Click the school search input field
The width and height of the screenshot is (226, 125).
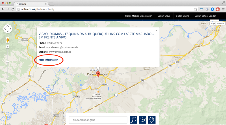pos(98,120)
